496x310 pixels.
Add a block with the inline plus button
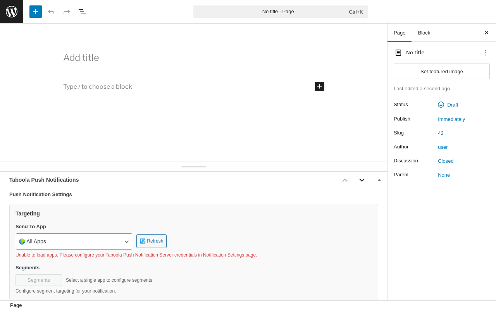[320, 86]
